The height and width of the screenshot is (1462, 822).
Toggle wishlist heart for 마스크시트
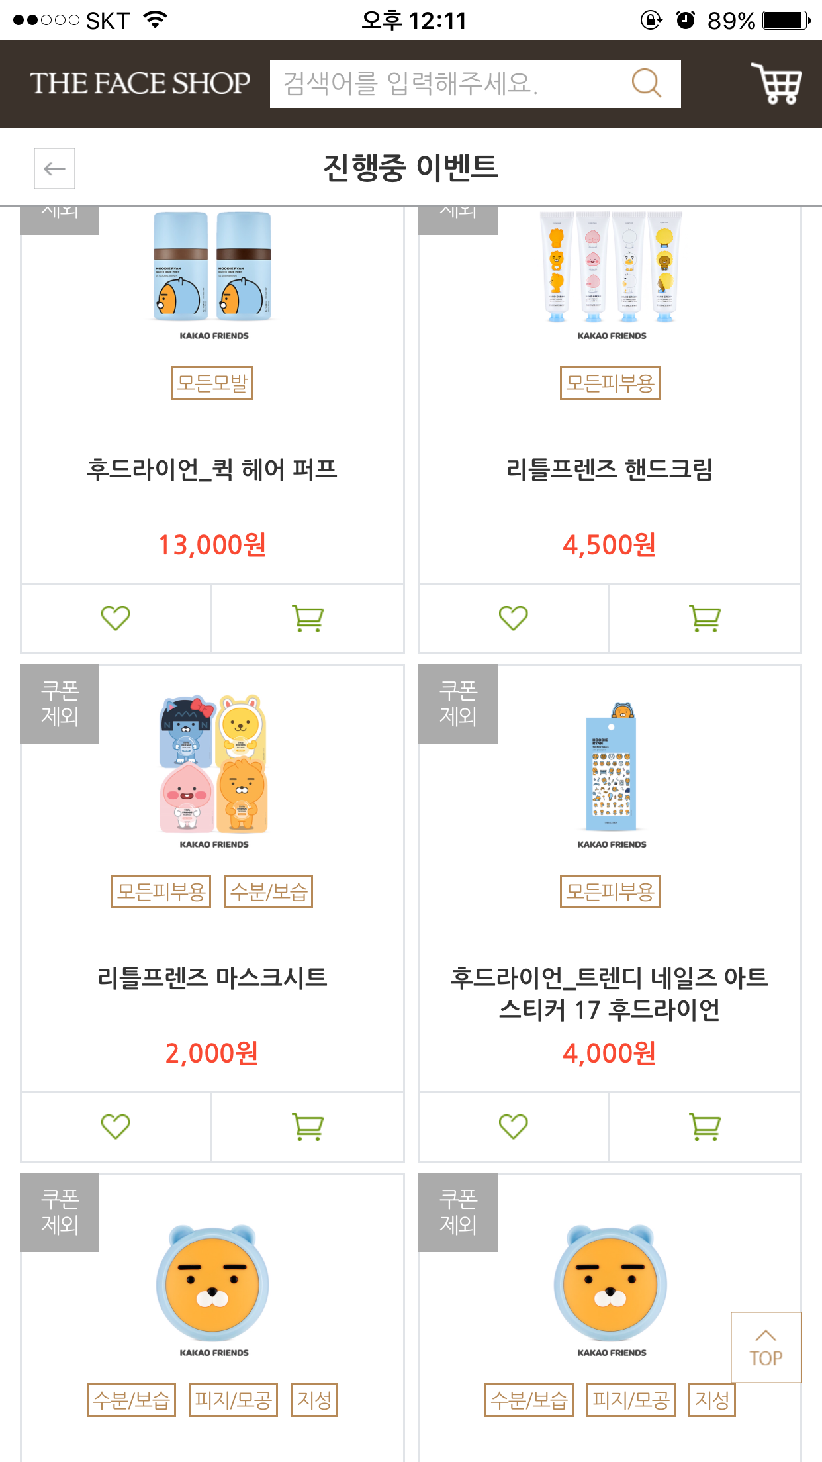tap(116, 1126)
